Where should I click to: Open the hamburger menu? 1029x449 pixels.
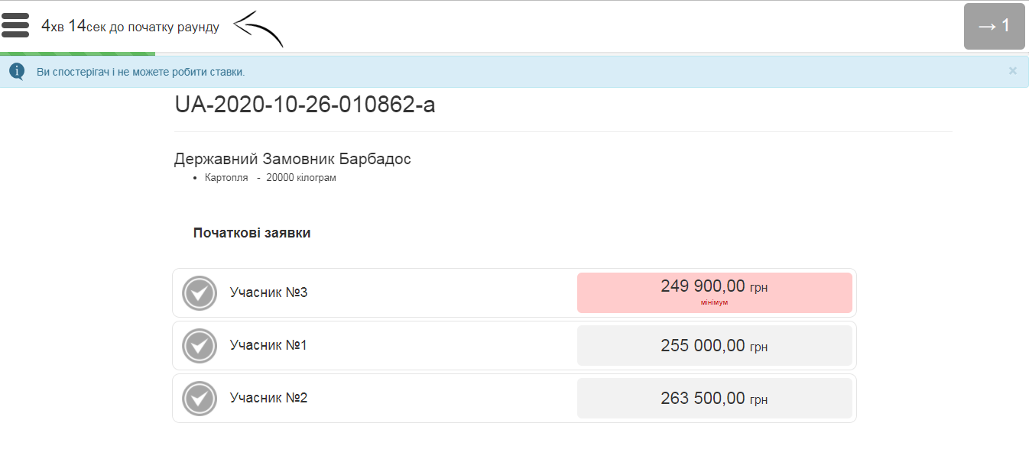pos(15,25)
